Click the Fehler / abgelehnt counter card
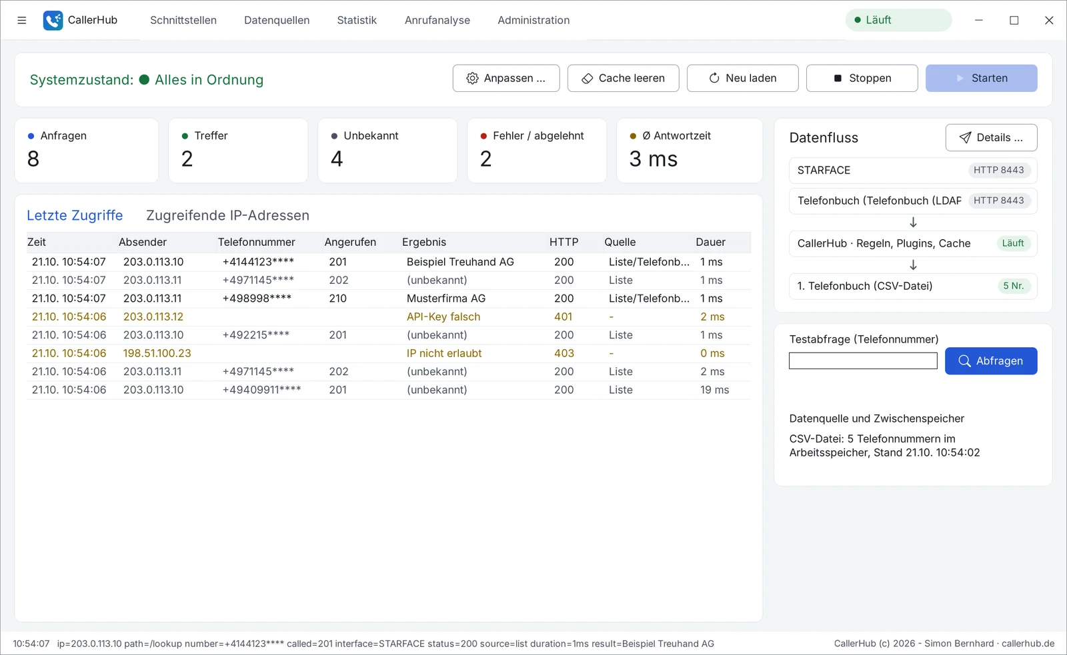The image size is (1067, 655). (537, 151)
